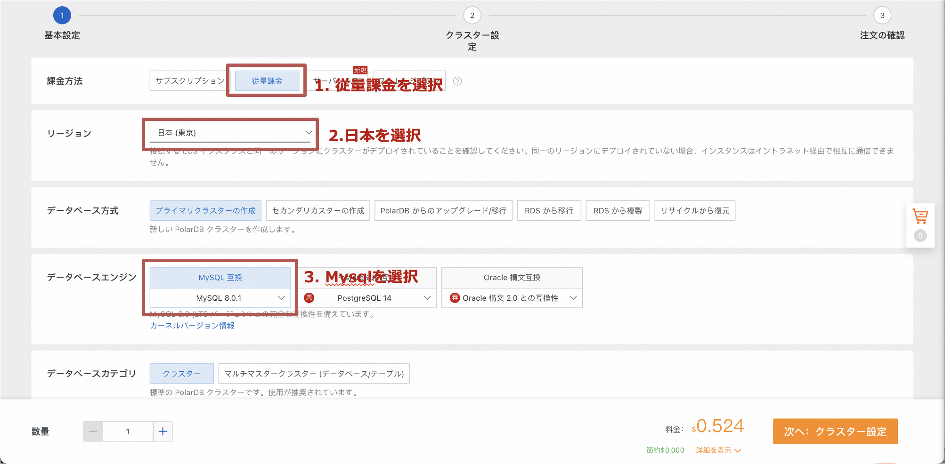
Task: Select マルチマスタークラスター database category
Action: point(313,373)
